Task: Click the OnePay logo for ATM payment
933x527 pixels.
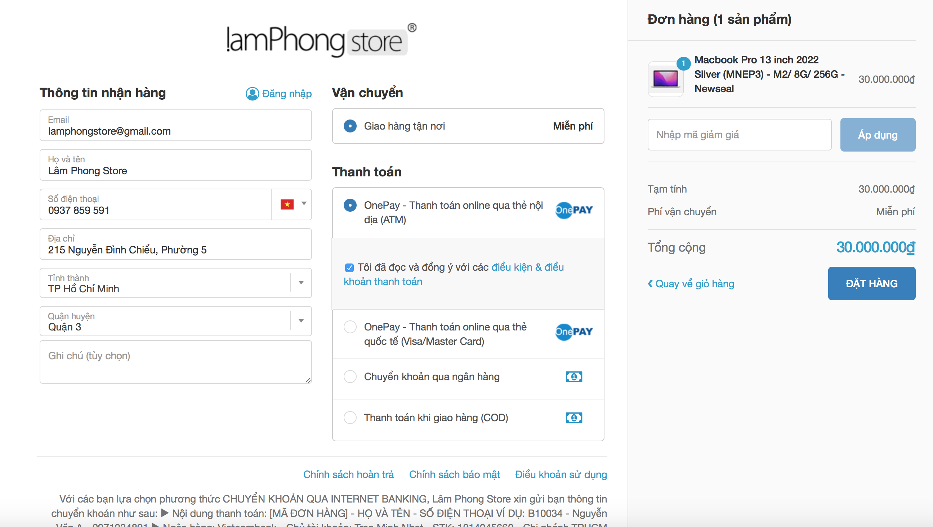Action: point(574,210)
